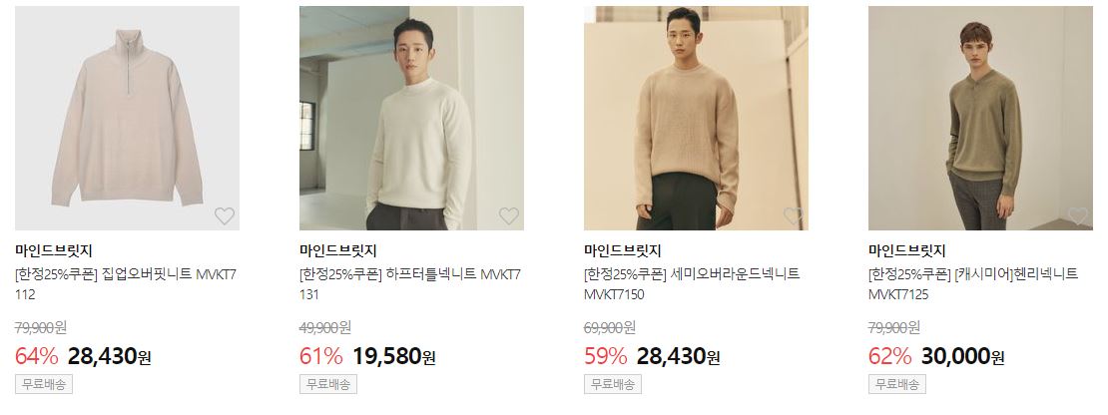The width and height of the screenshot is (1108, 415).
Task: Open the 집업오버핏니트 MVKT7112 product title
Action: tap(126, 283)
